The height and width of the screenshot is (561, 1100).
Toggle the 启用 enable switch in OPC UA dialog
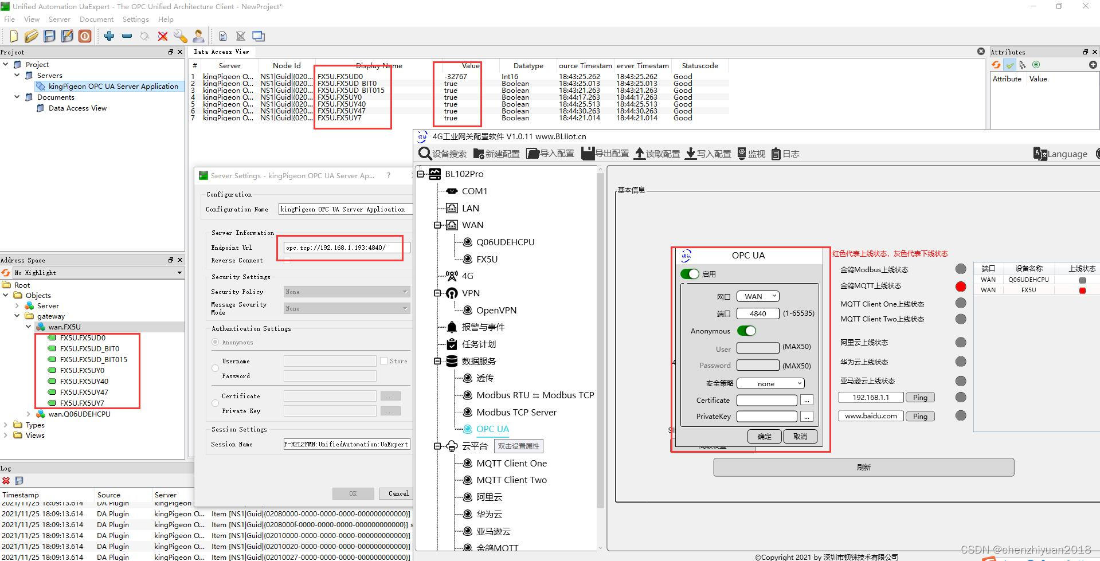coord(690,274)
